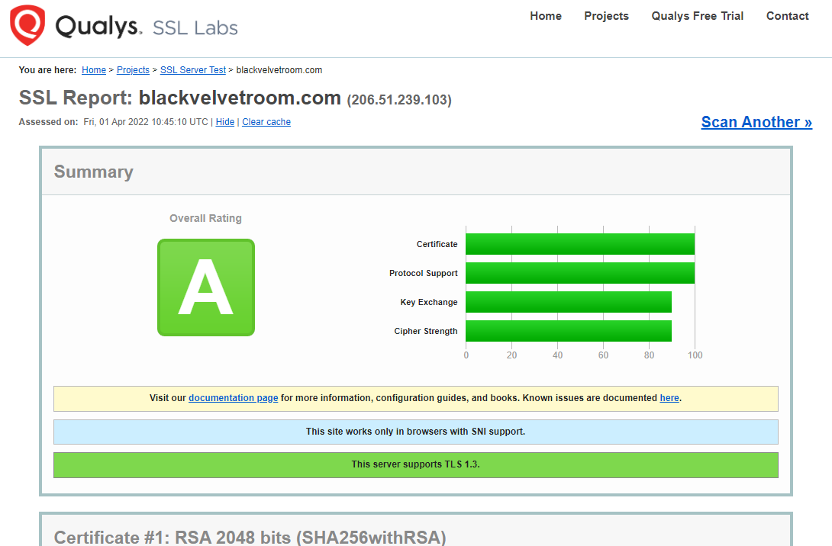832x546 pixels.
Task: Click the Cipher Strength score bar
Action: point(569,331)
